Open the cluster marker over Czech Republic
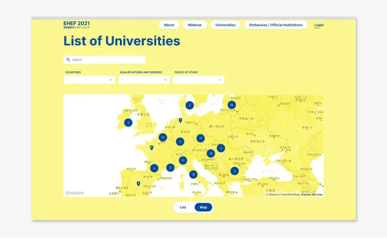Viewport: 387px width, 238px height. [201, 138]
